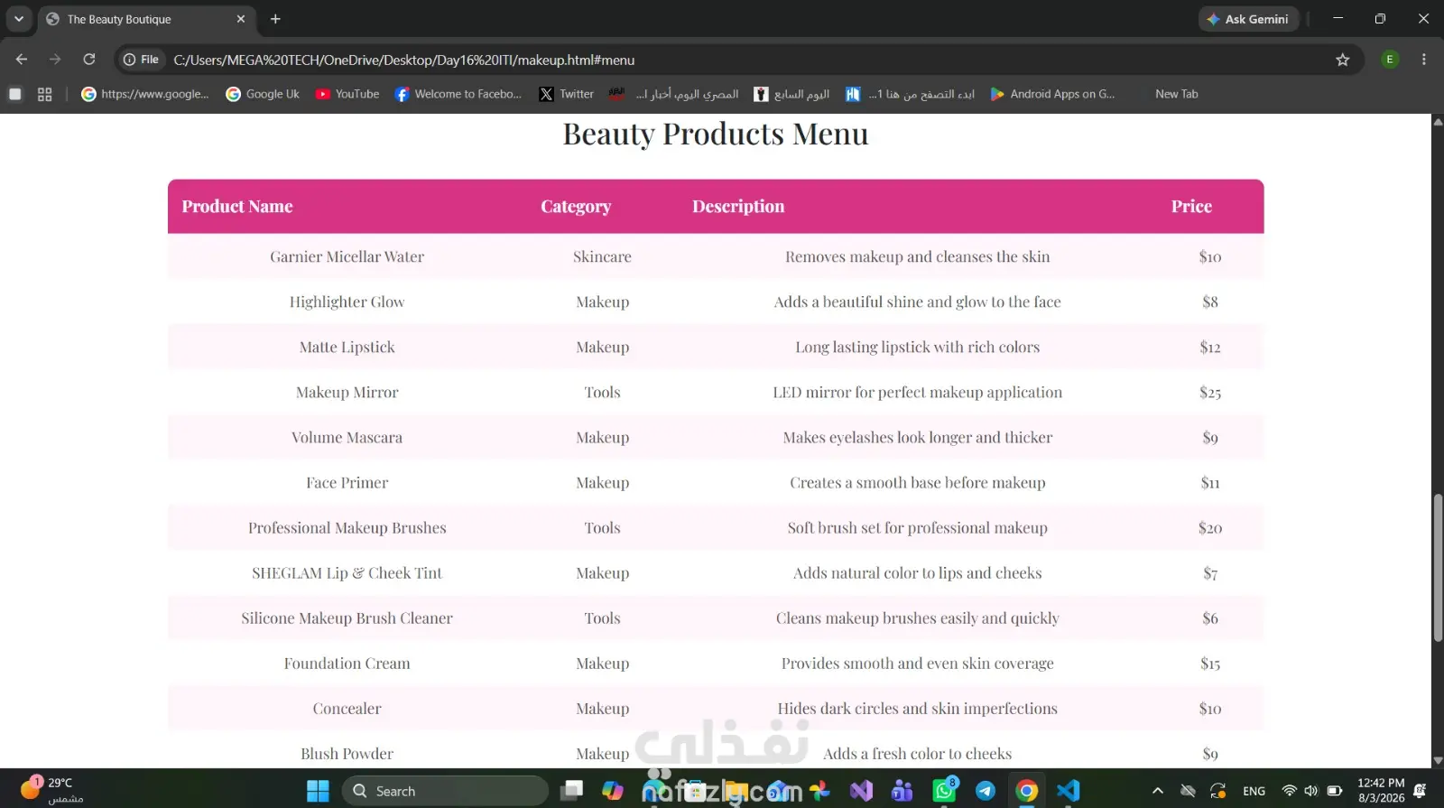Expand the hidden tray icons chevron

click(x=1158, y=791)
